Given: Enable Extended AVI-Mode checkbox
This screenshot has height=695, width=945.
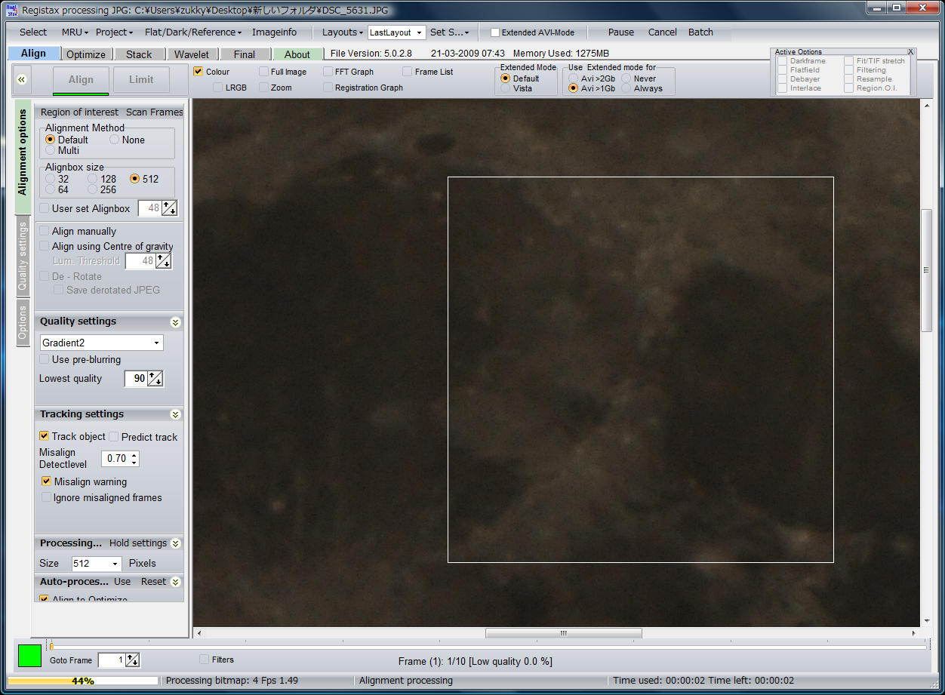Looking at the screenshot, I should [495, 32].
